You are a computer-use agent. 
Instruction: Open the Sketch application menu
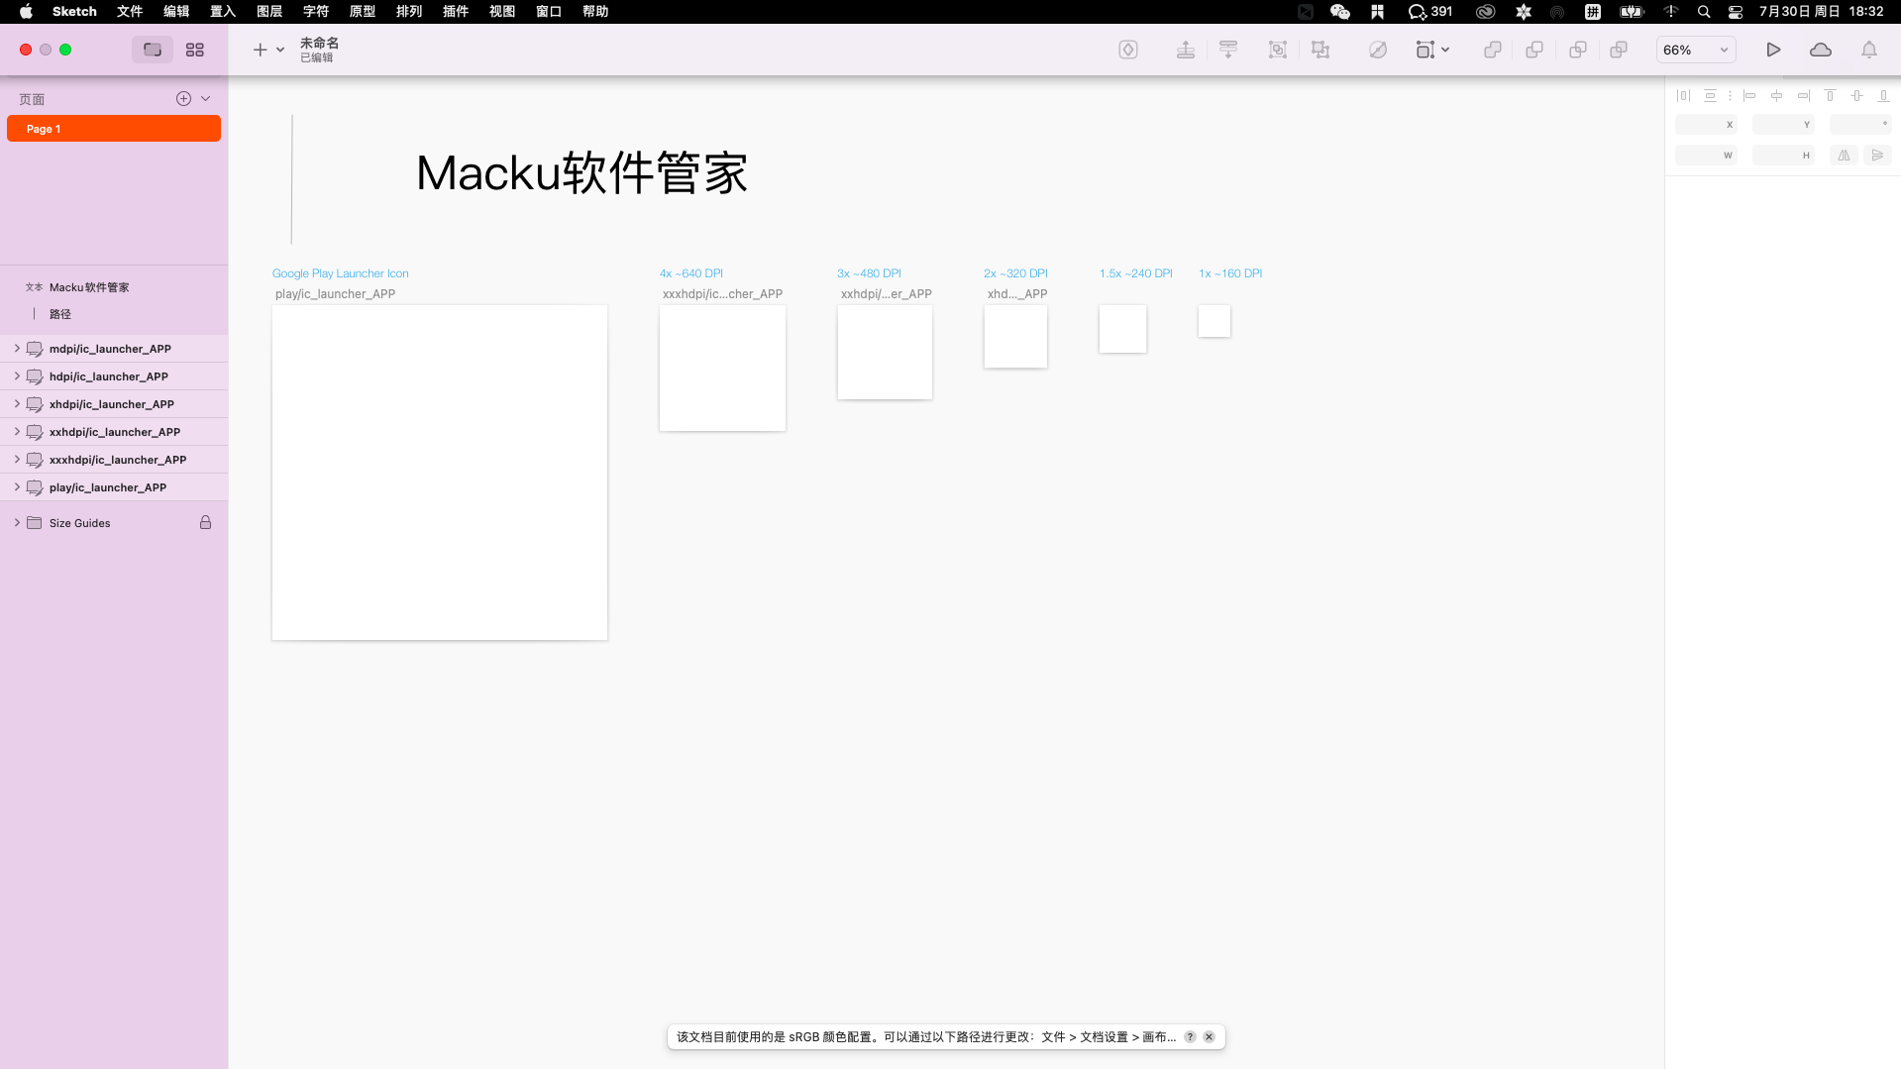tap(74, 12)
